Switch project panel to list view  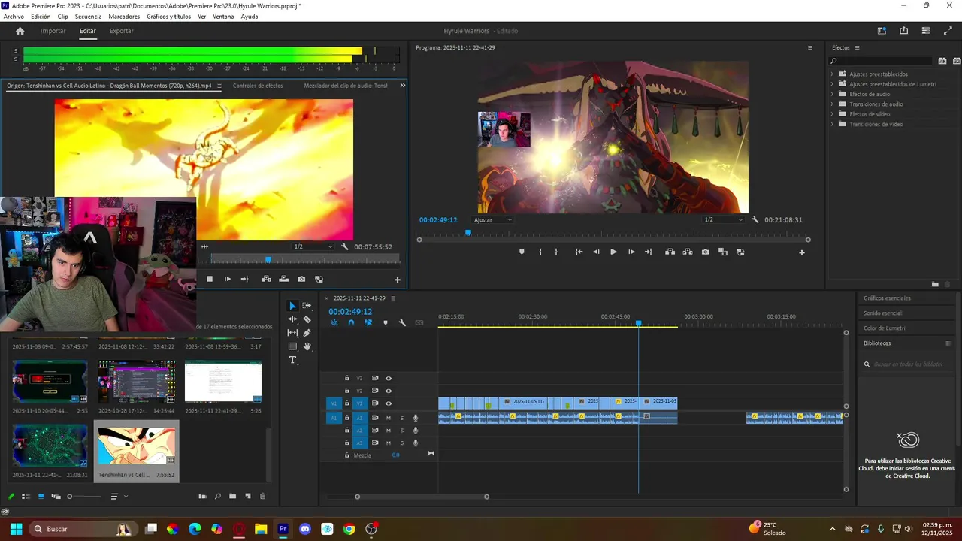(26, 497)
